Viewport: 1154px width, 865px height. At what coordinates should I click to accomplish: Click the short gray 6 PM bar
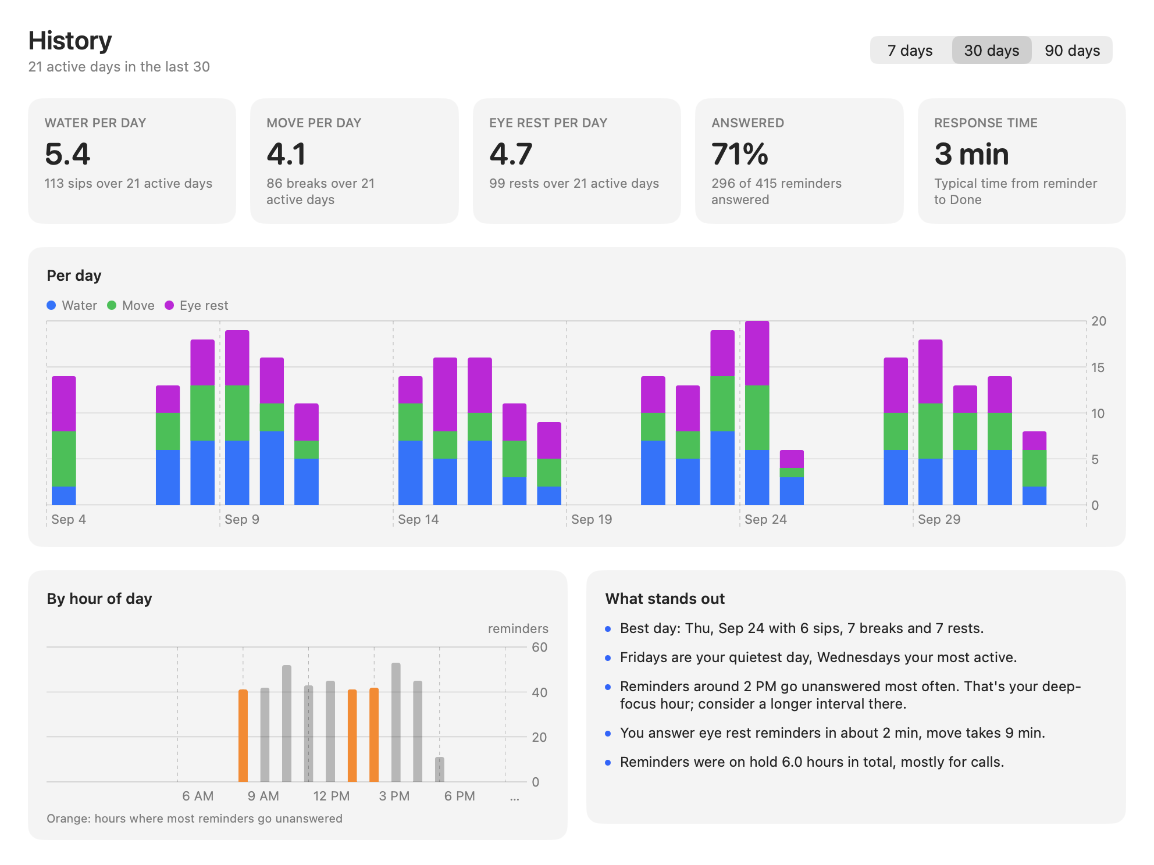(440, 769)
